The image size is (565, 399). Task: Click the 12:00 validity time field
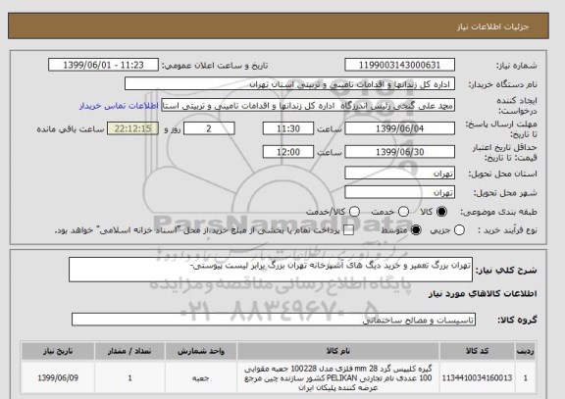coord(288,152)
